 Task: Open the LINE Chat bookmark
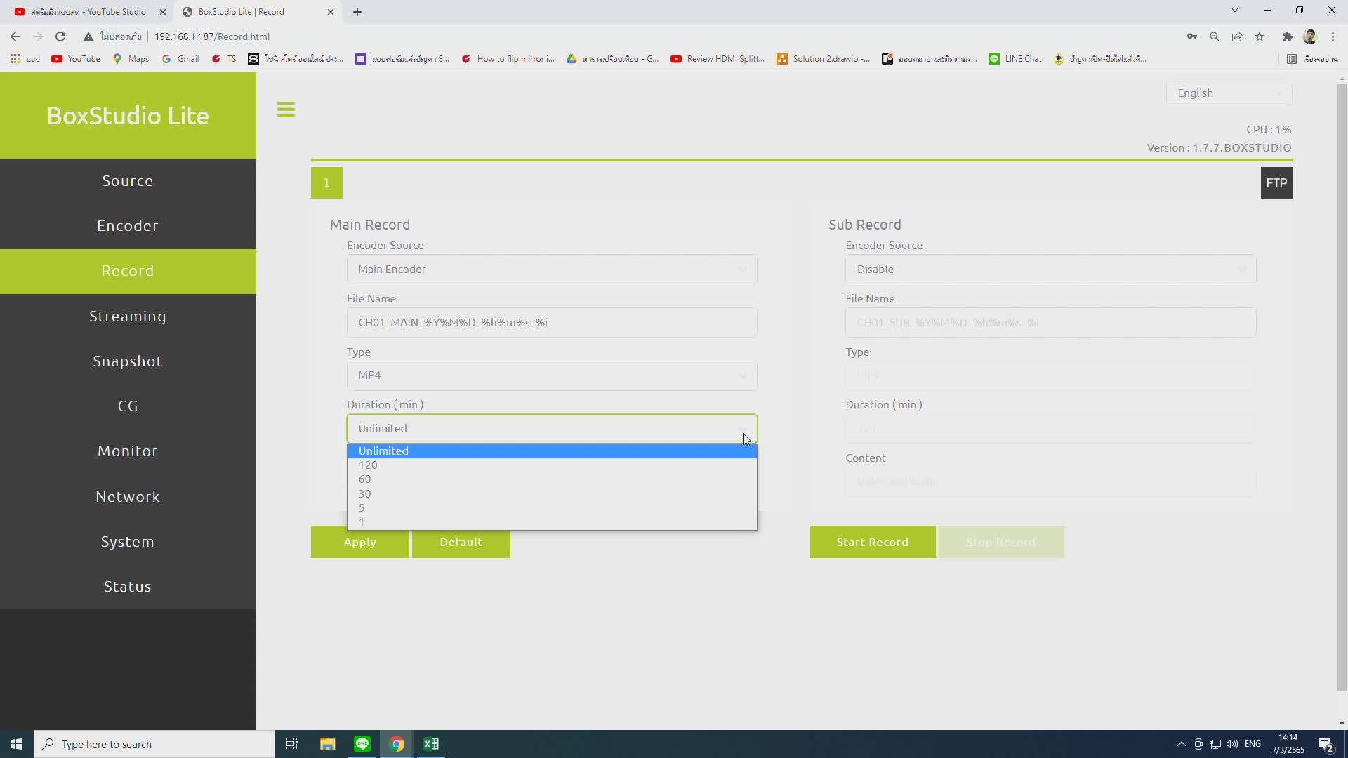1015,59
